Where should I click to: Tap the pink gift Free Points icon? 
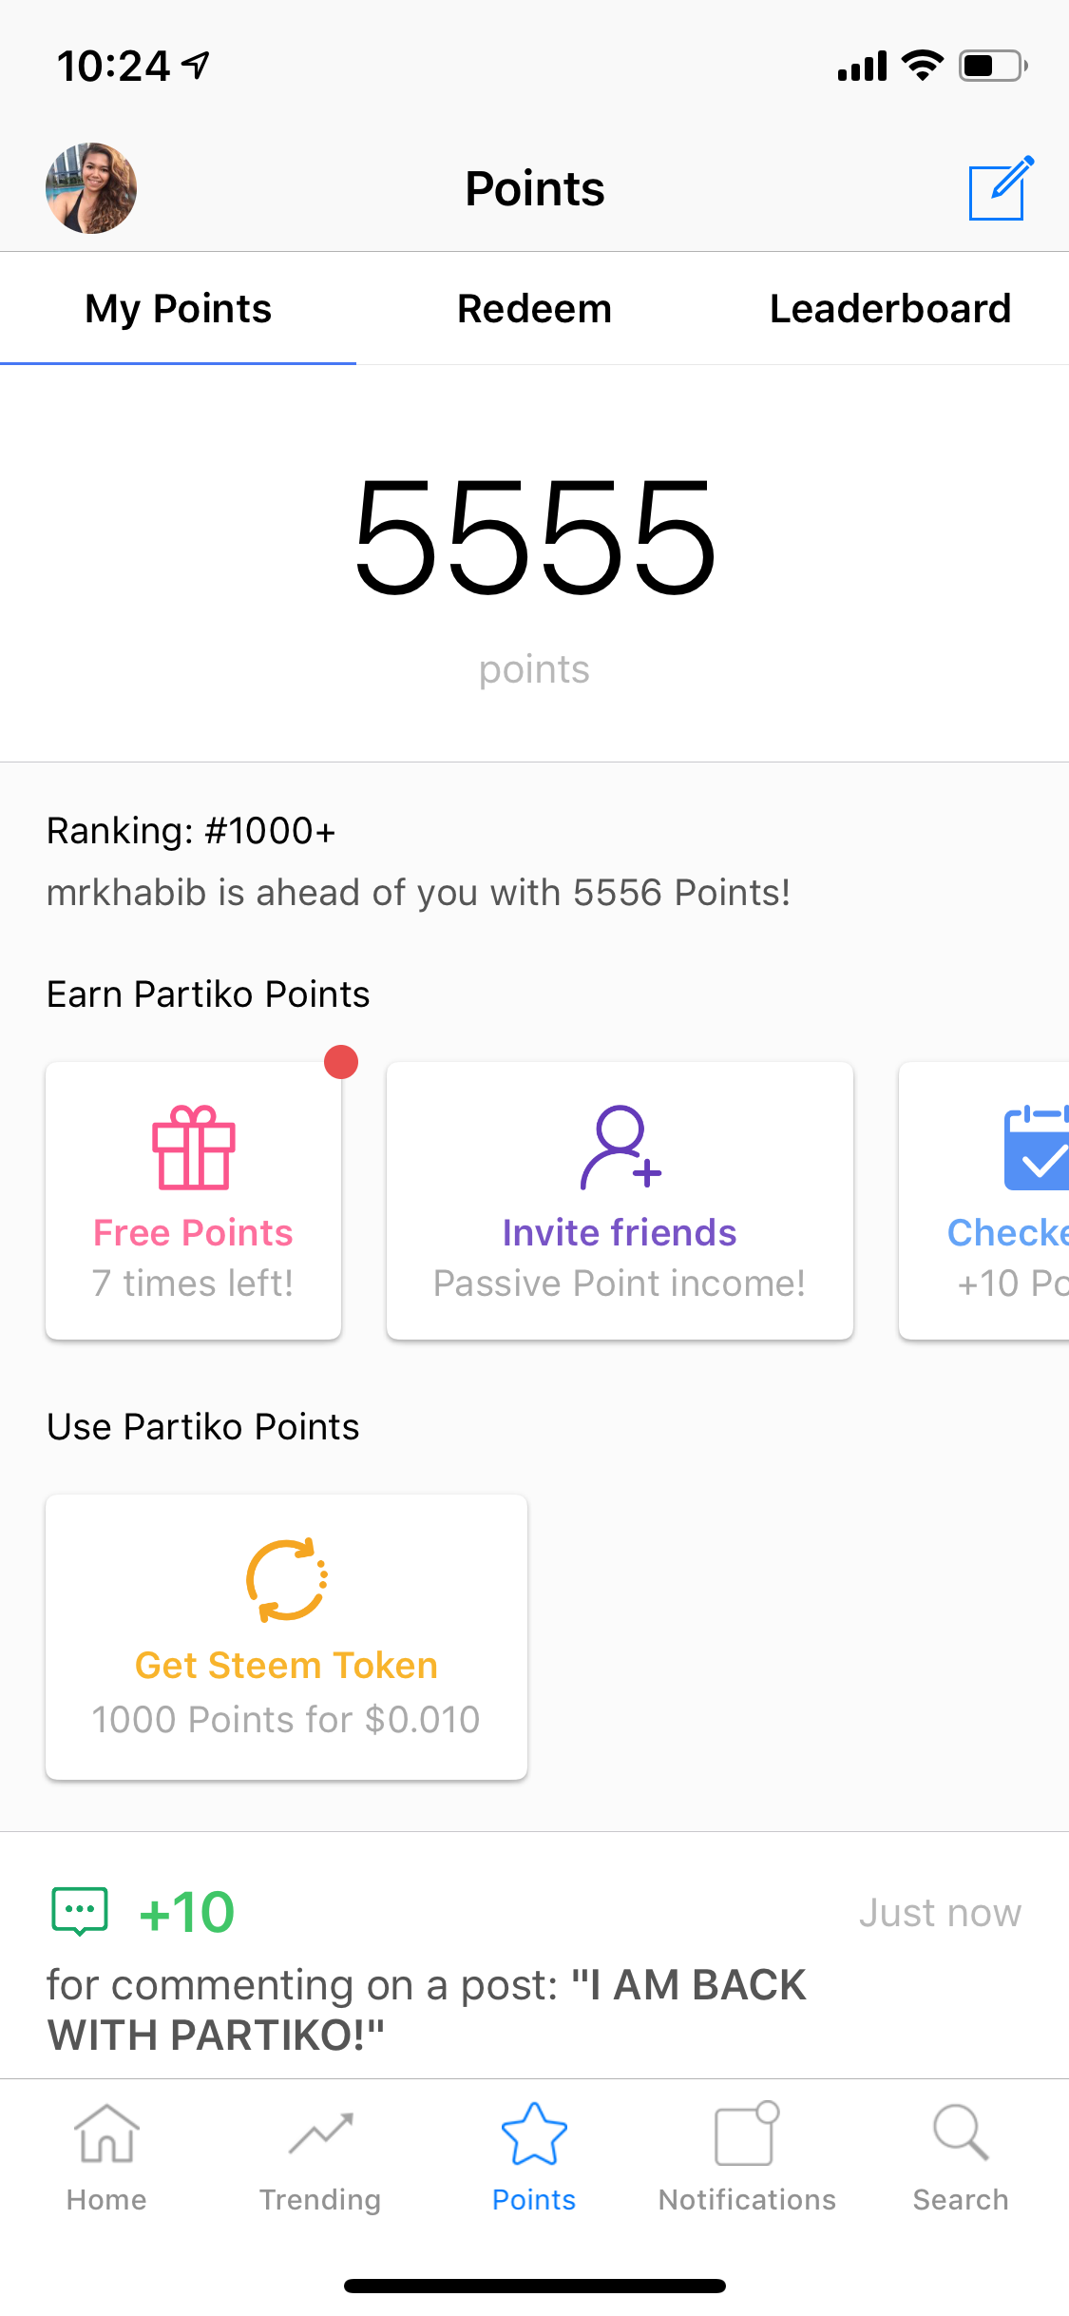(194, 1148)
